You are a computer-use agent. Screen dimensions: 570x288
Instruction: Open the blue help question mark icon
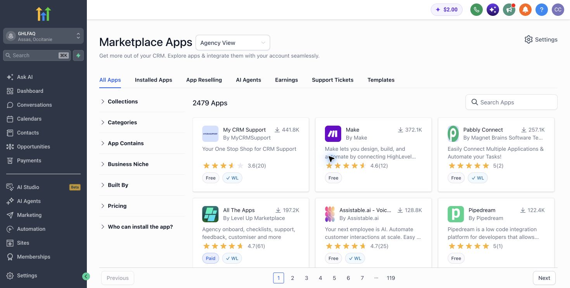click(542, 10)
